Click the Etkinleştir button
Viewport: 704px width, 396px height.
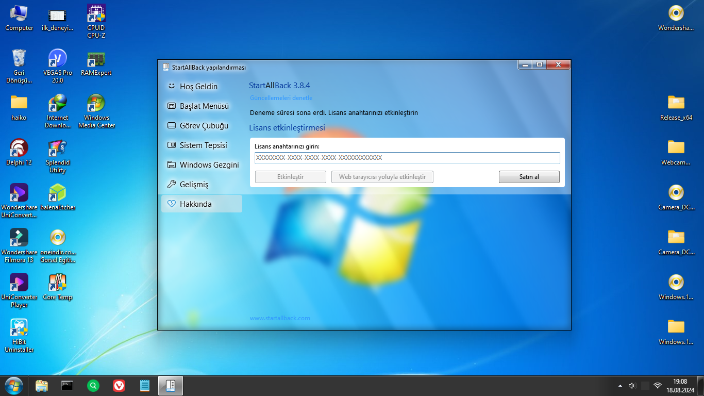point(291,177)
